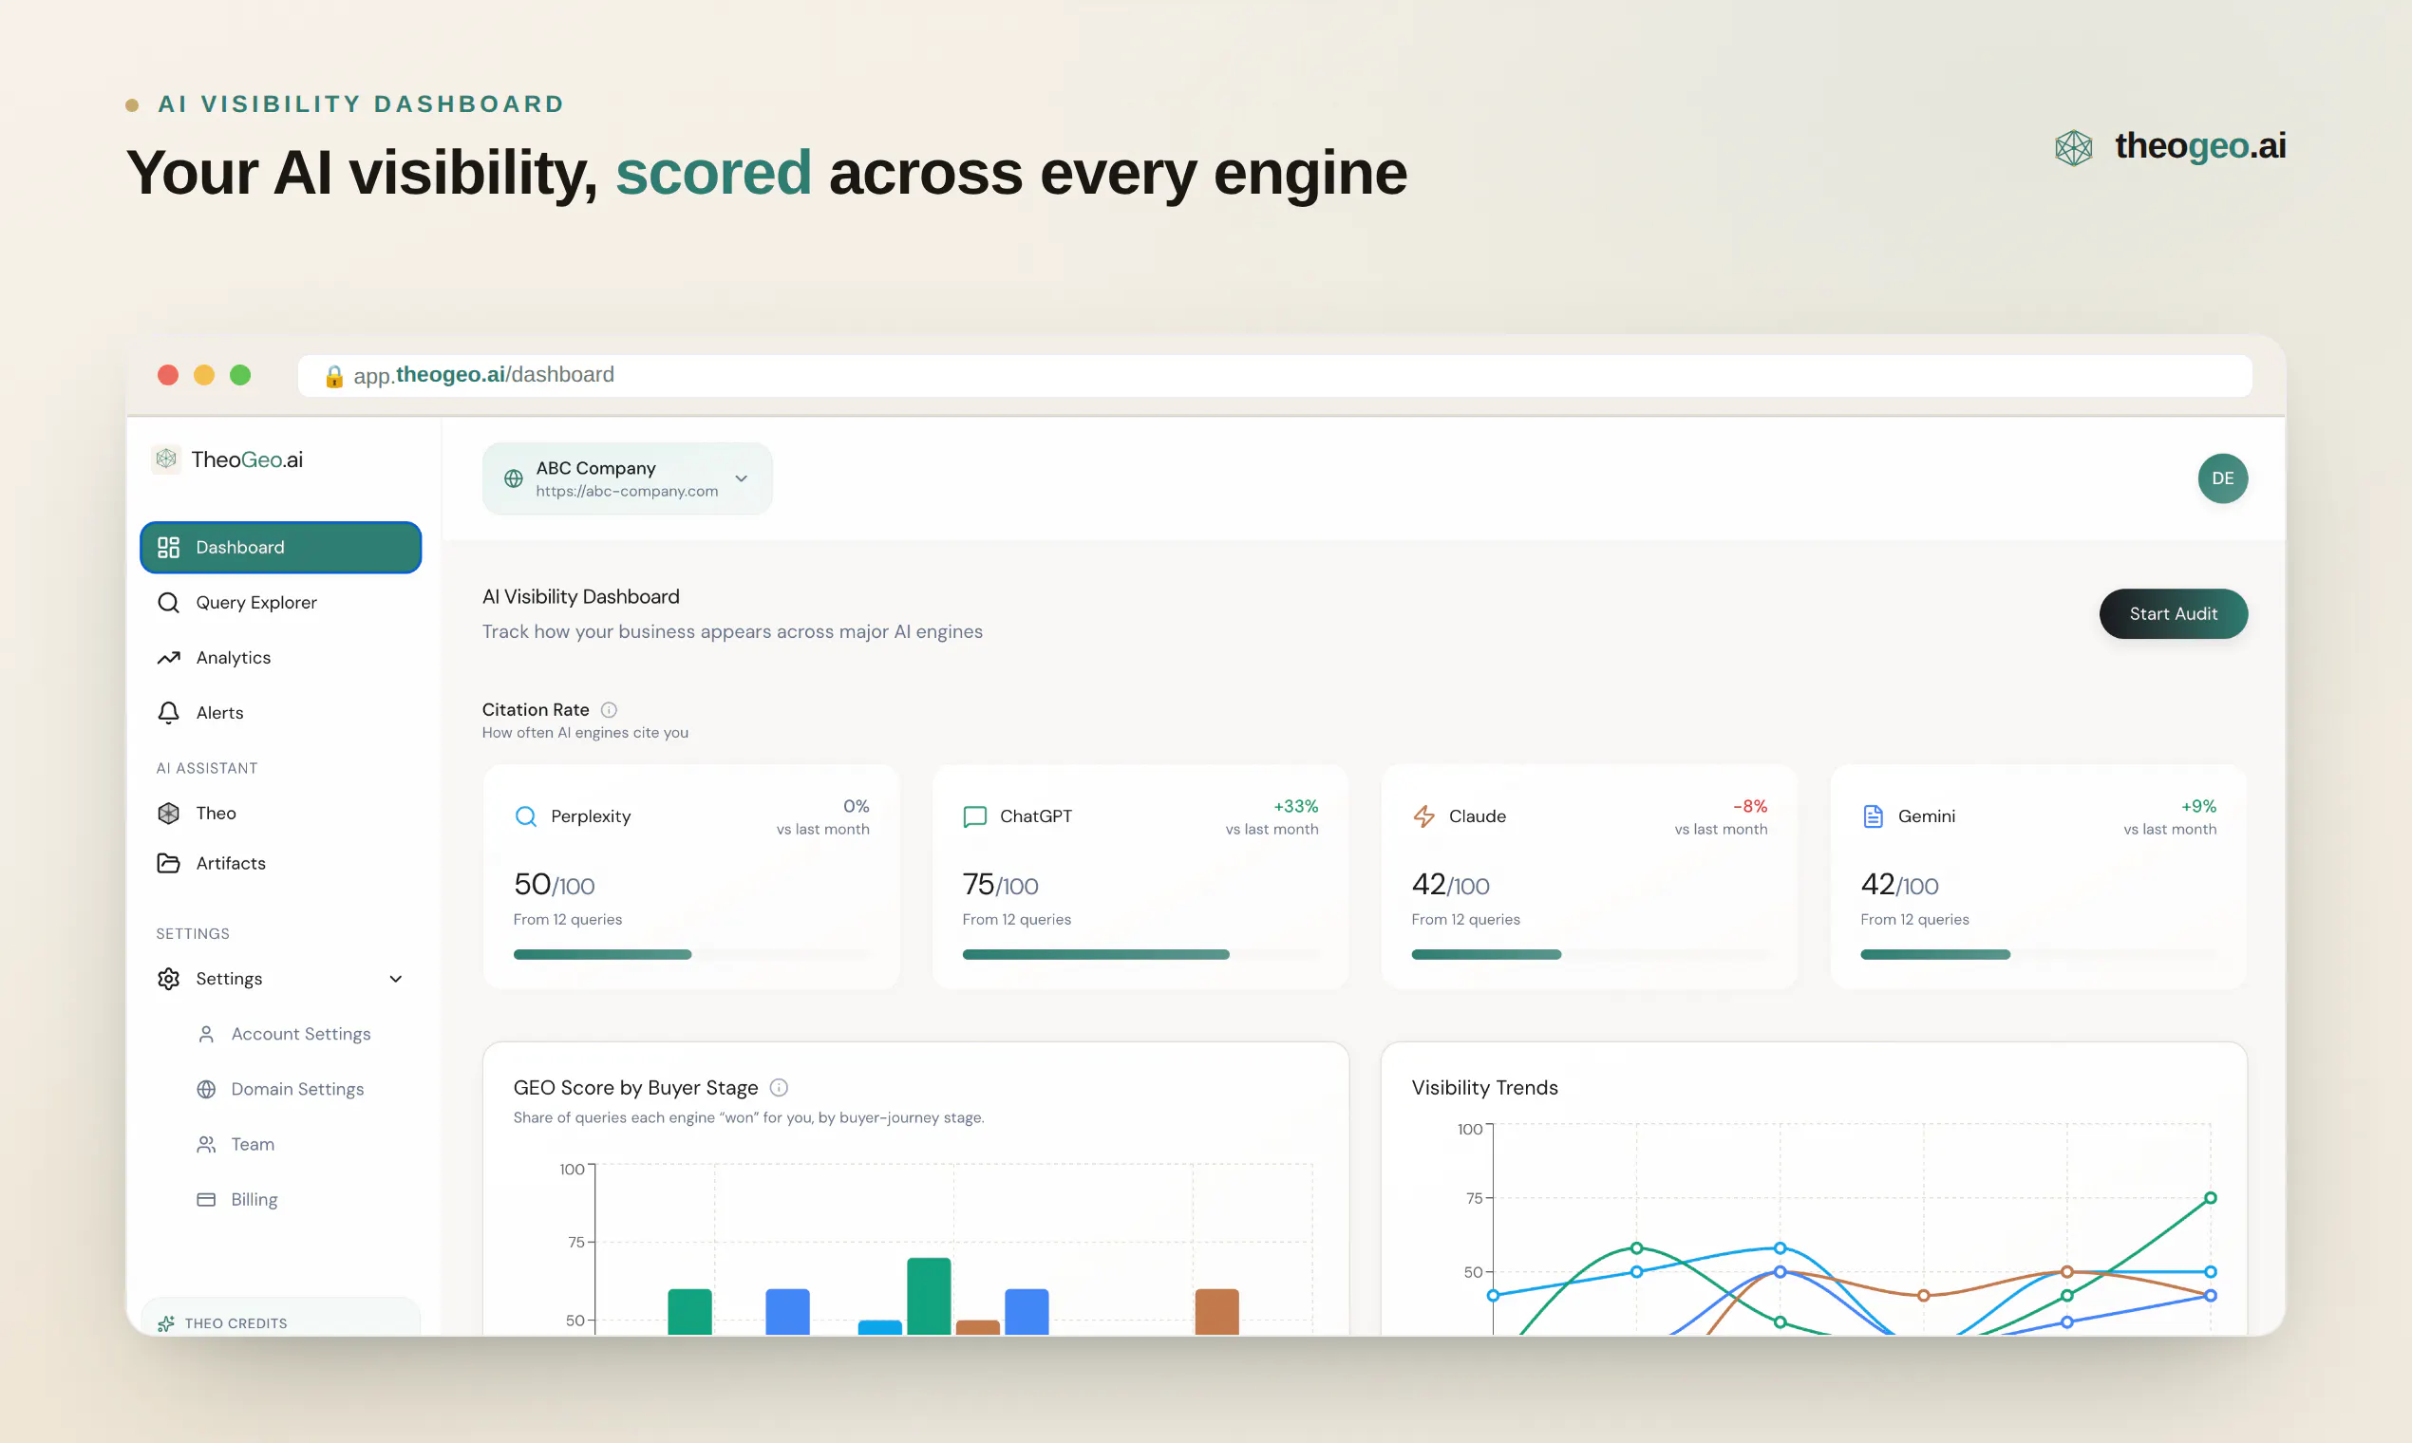Click the red window close dot
Viewport: 2412px width, 1443px height.
pos(168,375)
